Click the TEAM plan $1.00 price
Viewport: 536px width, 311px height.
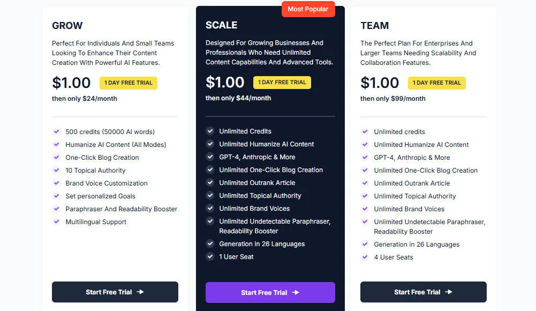[380, 83]
